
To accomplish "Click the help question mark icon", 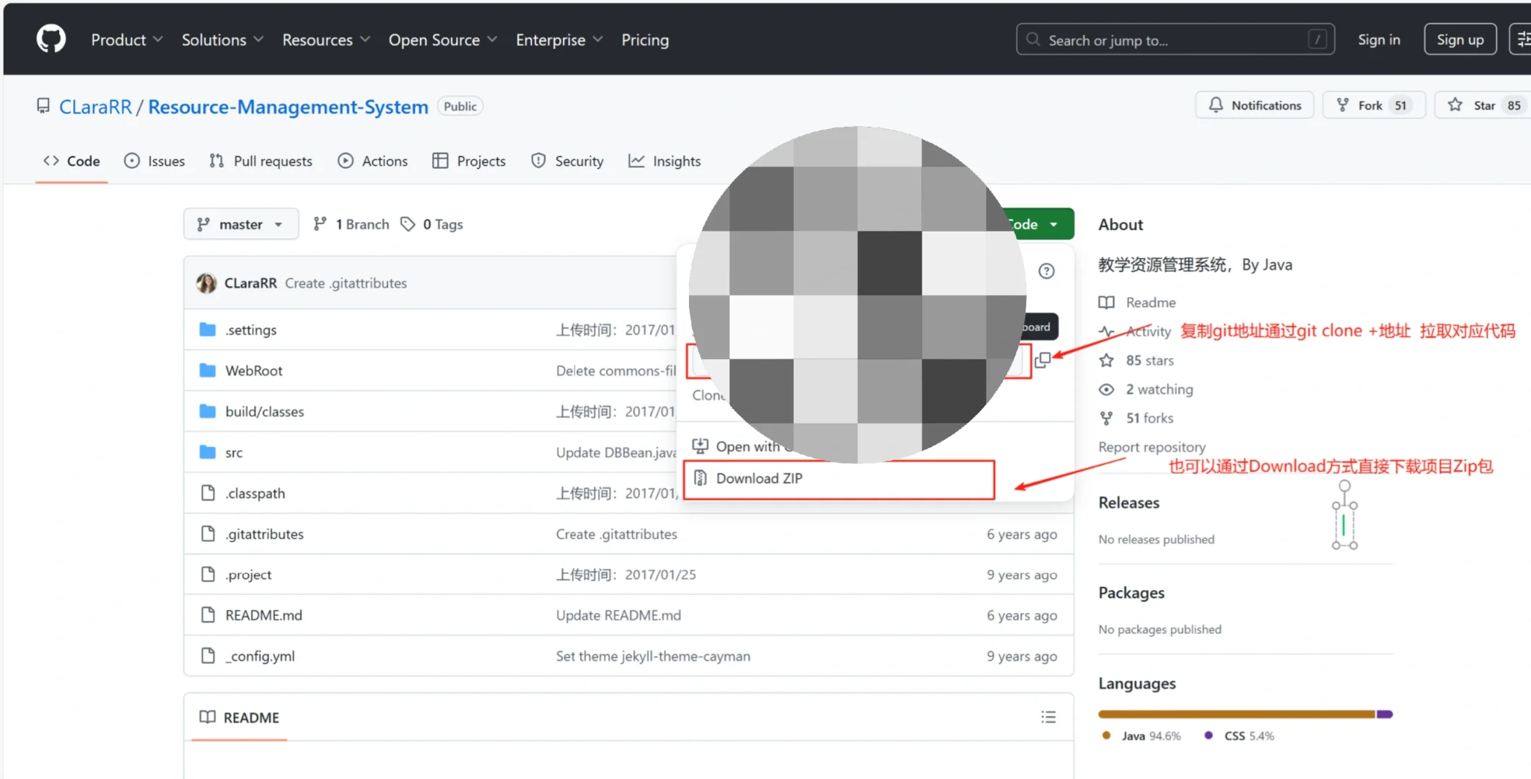I will coord(1046,271).
